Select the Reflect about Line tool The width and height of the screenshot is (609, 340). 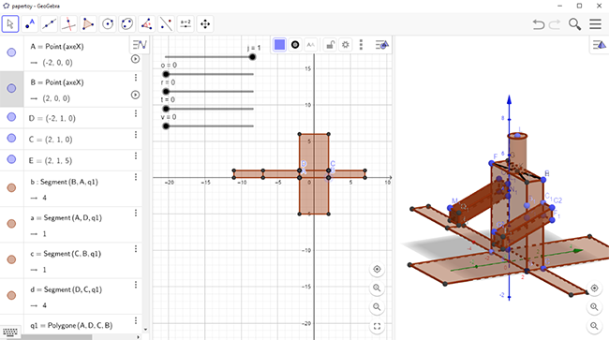pyautogui.click(x=166, y=24)
